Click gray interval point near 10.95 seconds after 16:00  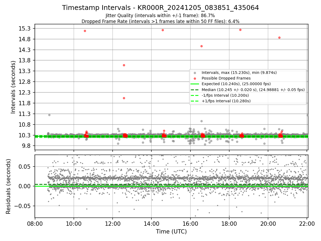[x=201, y=121]
